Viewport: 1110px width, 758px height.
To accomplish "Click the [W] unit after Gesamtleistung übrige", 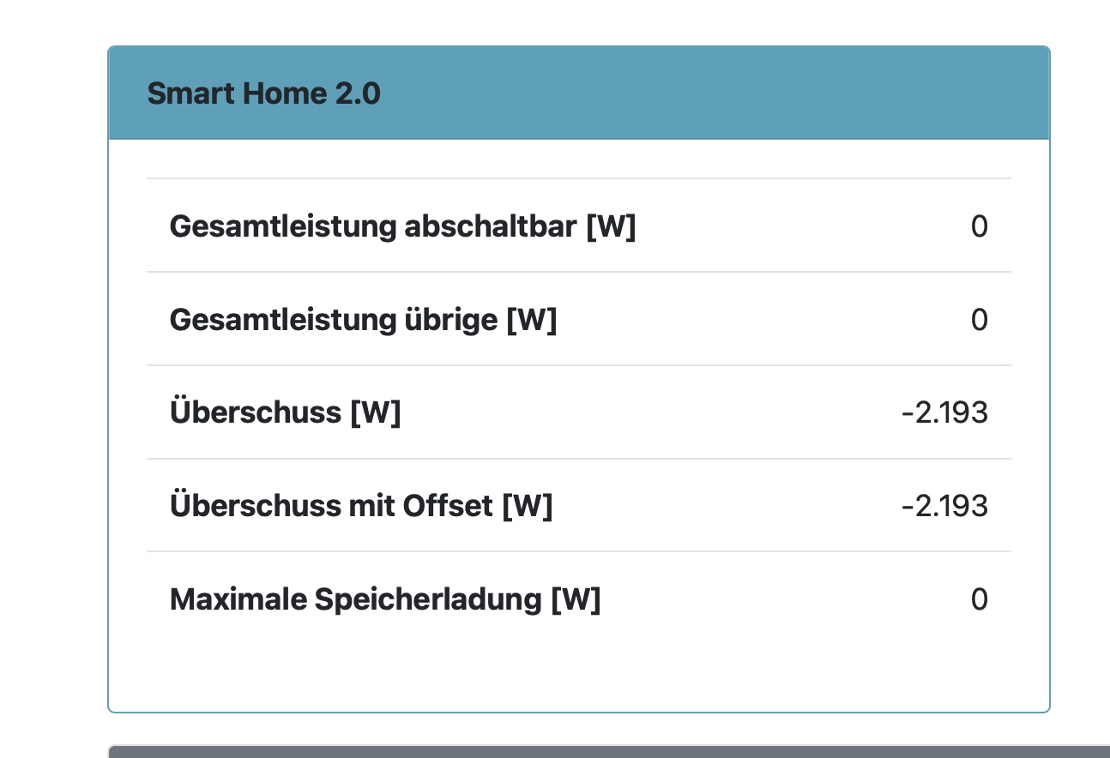I will 532,321.
